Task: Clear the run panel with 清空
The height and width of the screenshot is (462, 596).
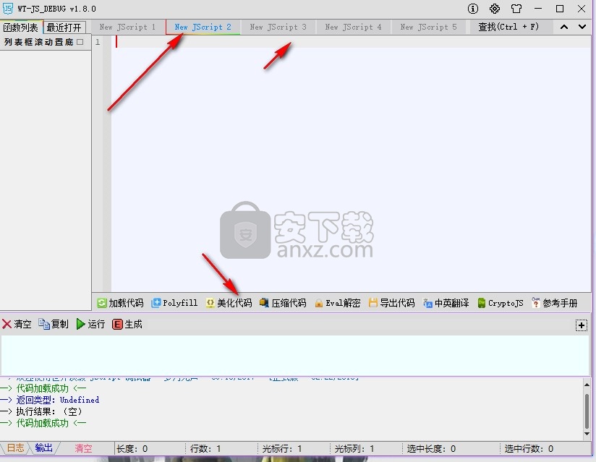Action: point(17,324)
